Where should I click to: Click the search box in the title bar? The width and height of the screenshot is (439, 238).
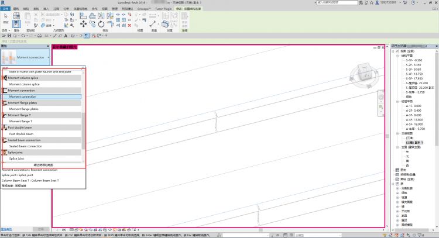click(337, 2)
